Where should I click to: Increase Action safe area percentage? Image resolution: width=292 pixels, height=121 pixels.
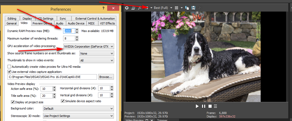pos(54,87)
